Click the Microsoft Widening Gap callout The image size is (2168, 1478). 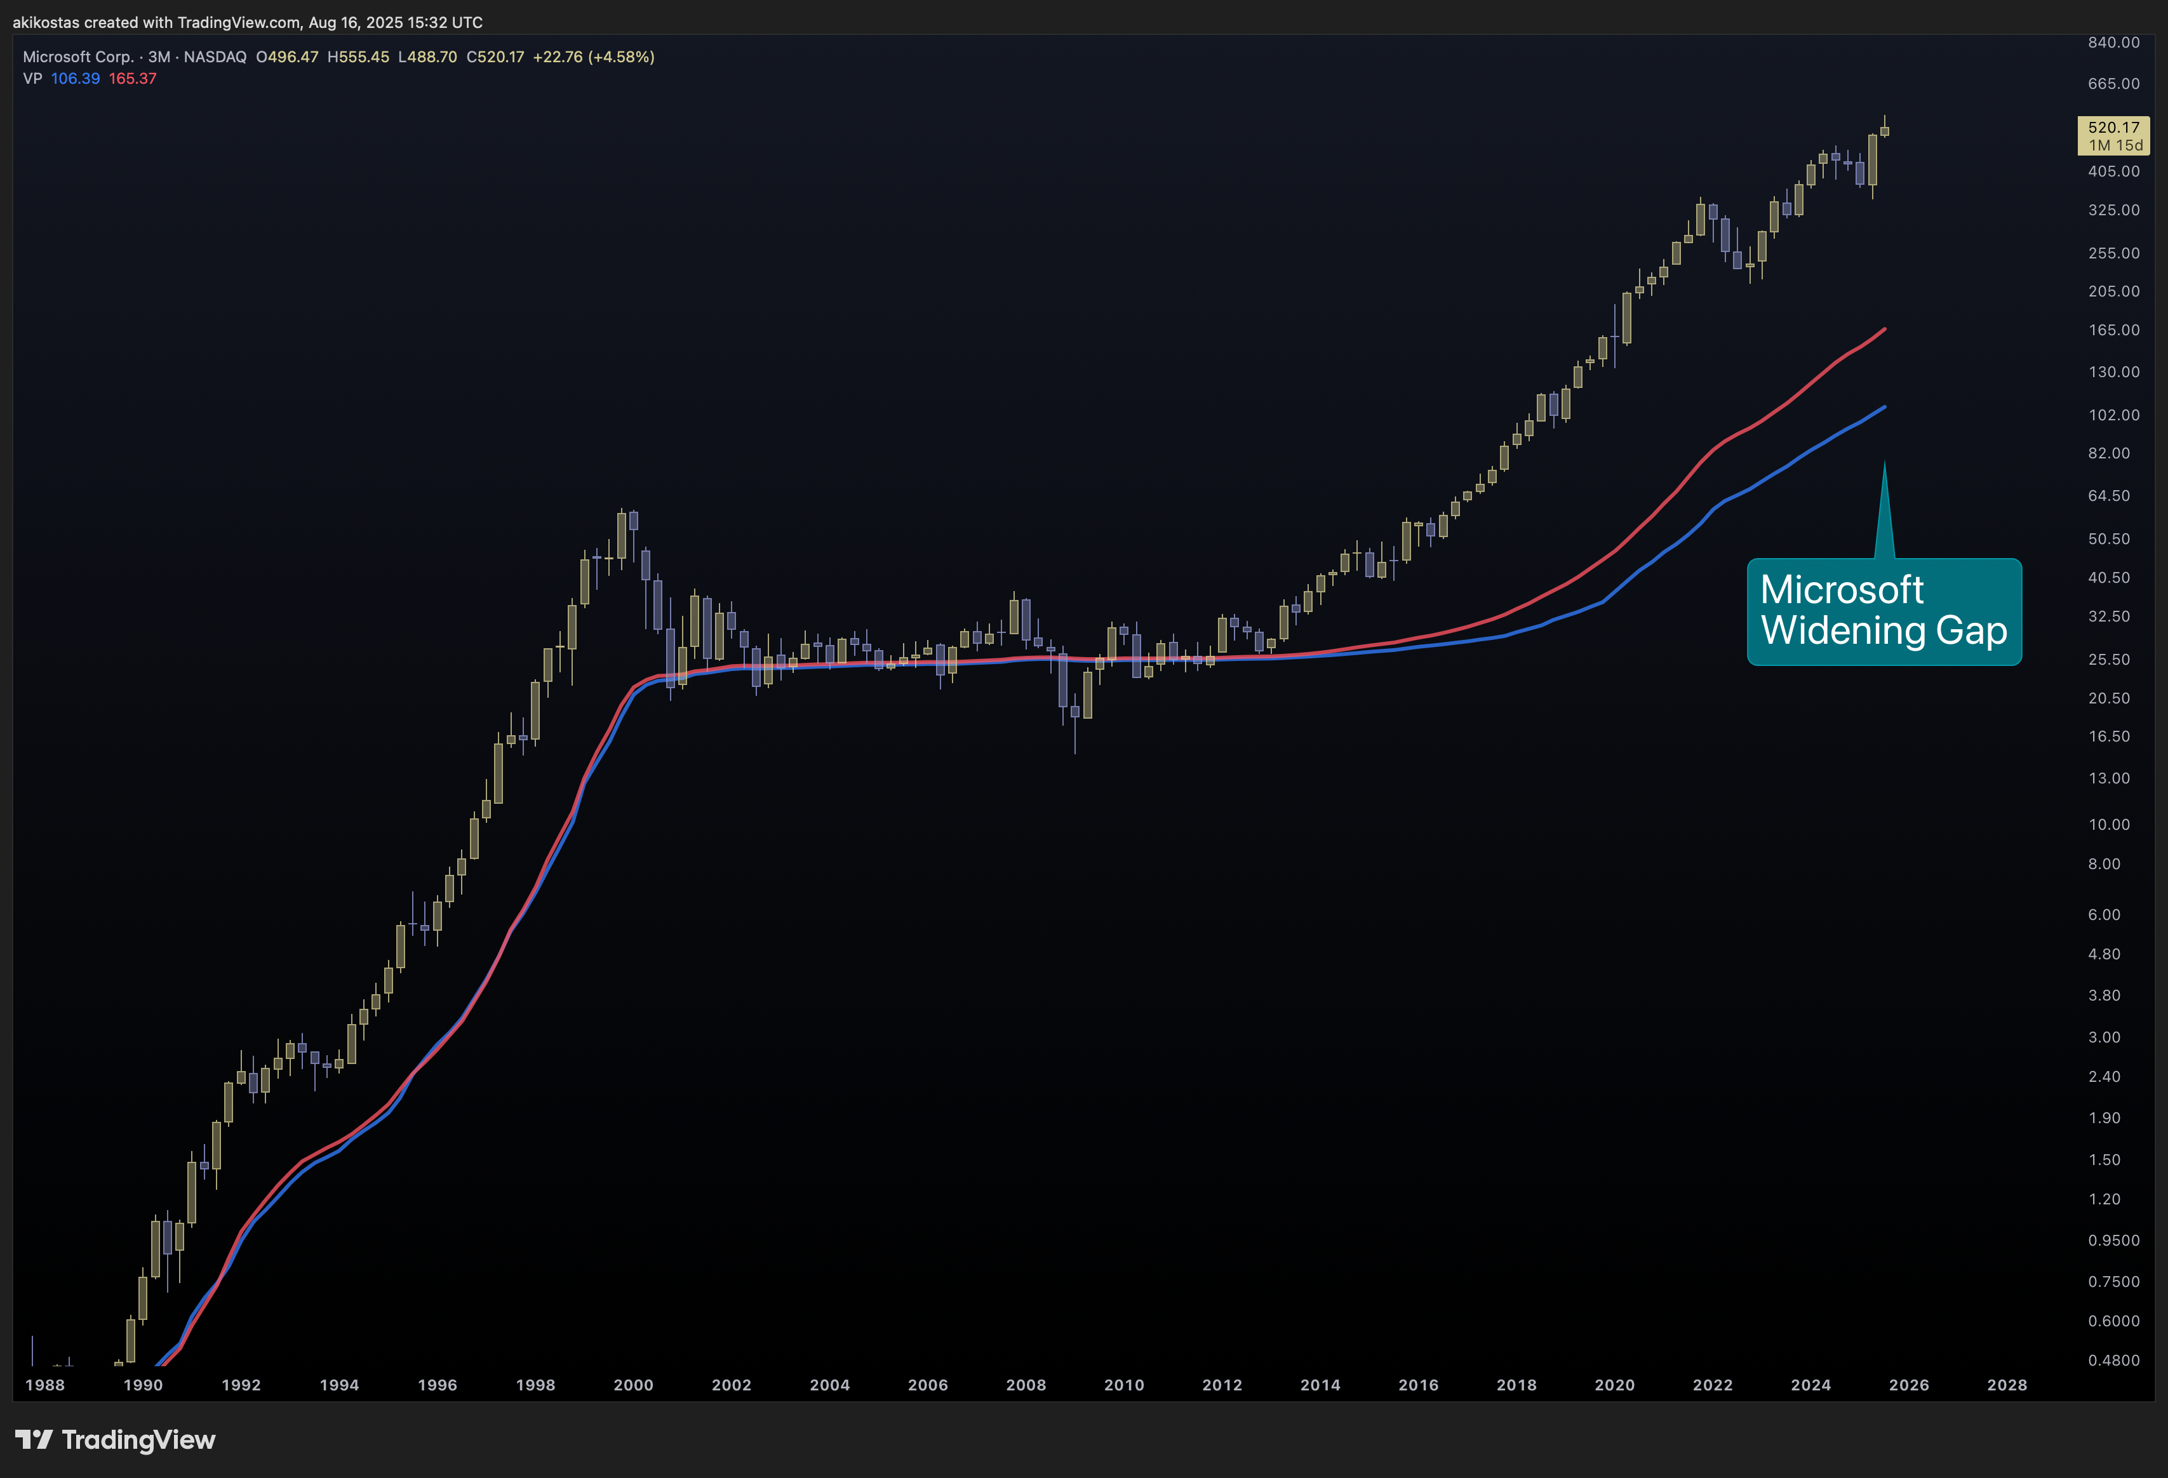1884,612
